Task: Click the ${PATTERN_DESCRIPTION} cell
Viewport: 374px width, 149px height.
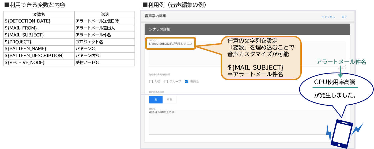Action: [x=39, y=56]
